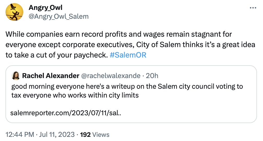
Task: Open the Angry_Owl display name profile
Action: click(x=45, y=8)
